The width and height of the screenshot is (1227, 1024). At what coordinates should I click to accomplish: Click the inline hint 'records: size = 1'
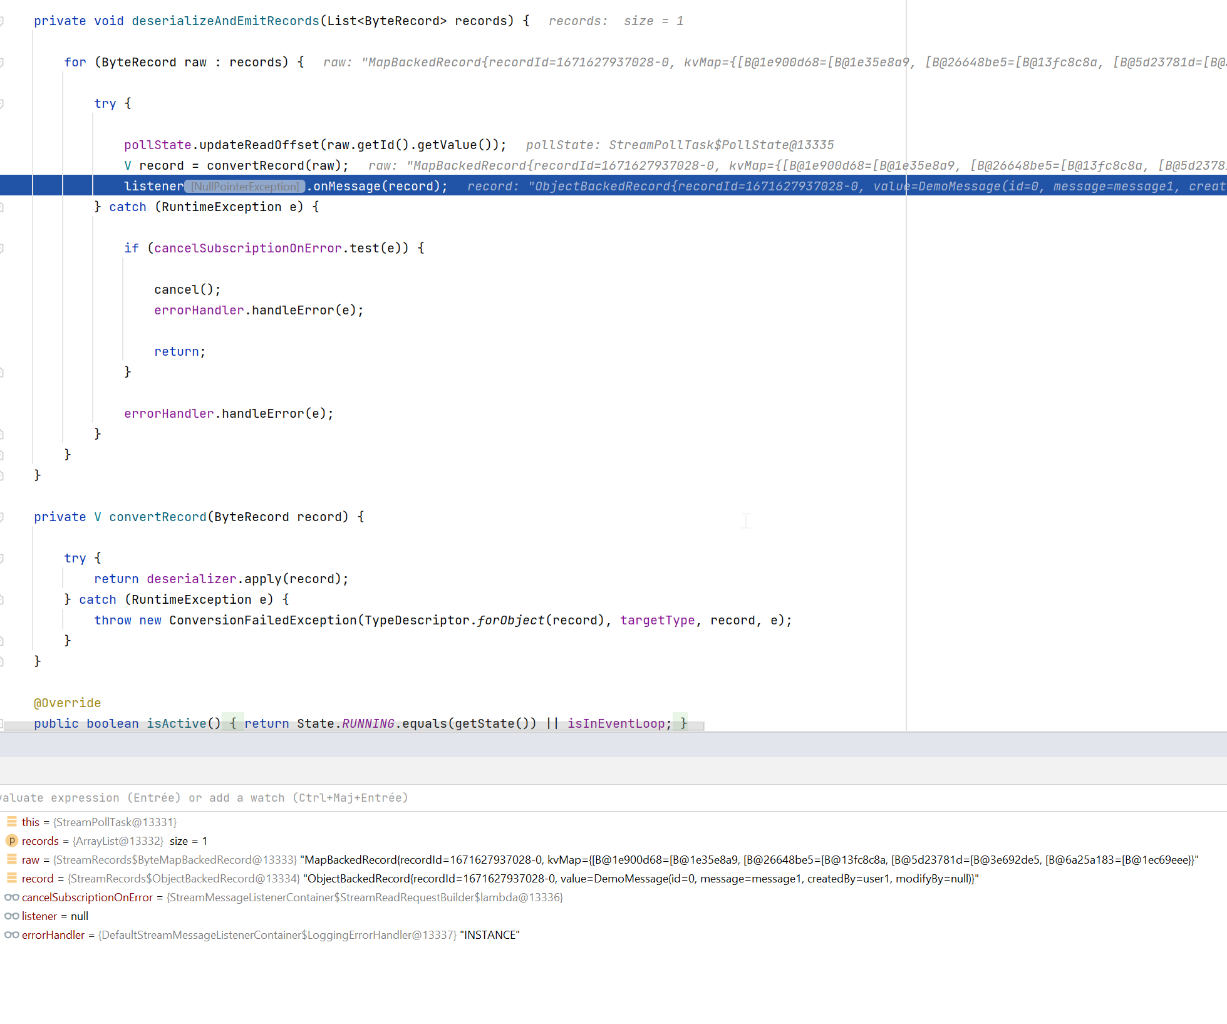pos(616,21)
